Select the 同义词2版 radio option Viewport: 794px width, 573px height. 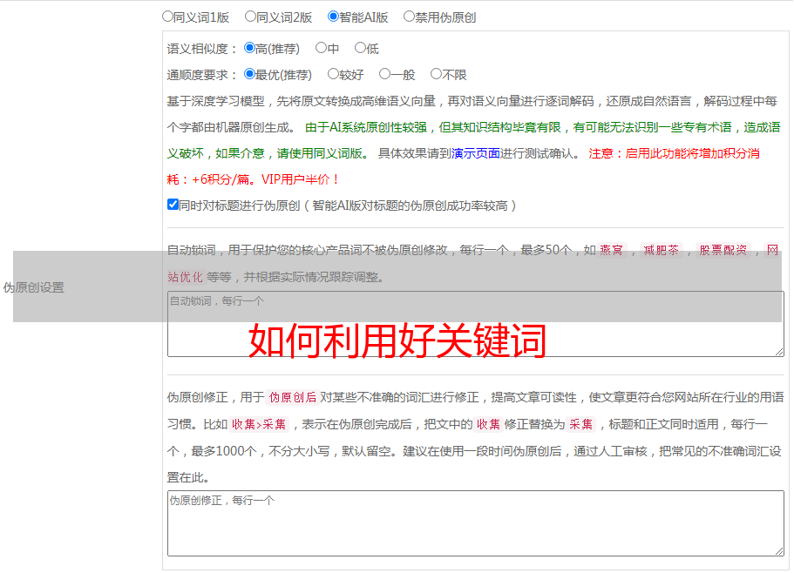click(x=250, y=17)
